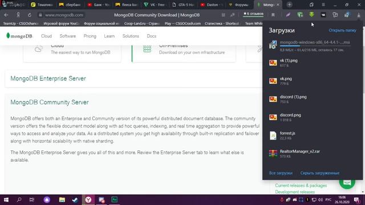The height and width of the screenshot is (205, 365).
Task: Click the pen extension icon in toolbar
Action: 288,15
